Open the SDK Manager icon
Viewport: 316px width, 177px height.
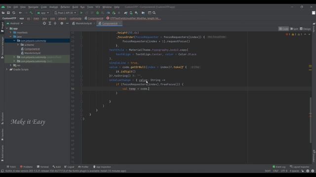(x=136, y=13)
